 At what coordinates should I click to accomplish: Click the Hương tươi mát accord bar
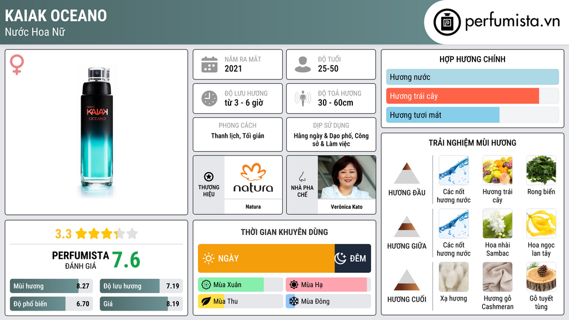[472, 115]
